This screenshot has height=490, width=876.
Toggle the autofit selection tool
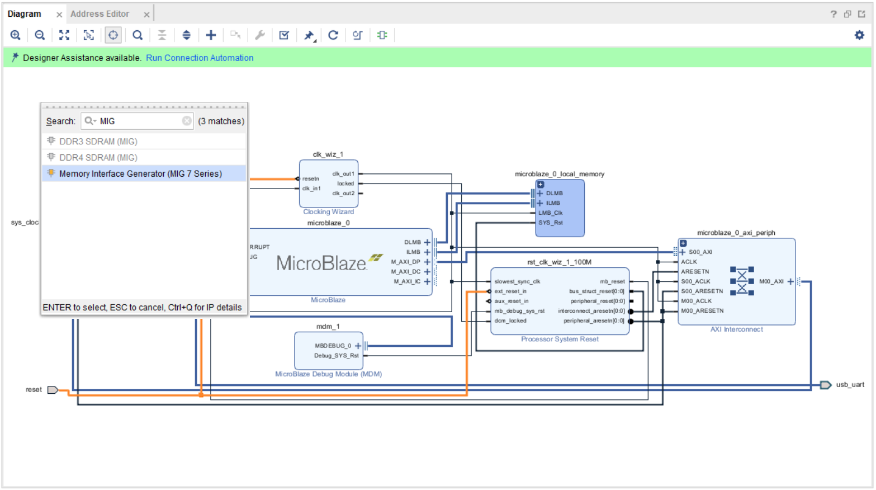[88, 35]
